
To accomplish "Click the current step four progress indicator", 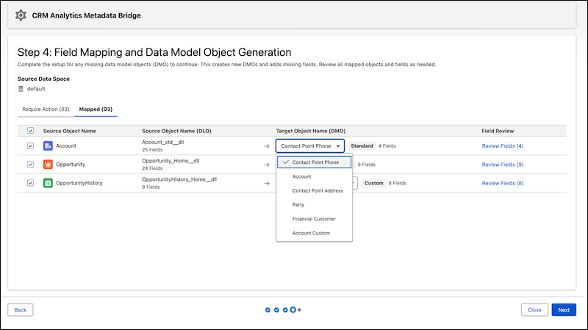I will tap(293, 309).
